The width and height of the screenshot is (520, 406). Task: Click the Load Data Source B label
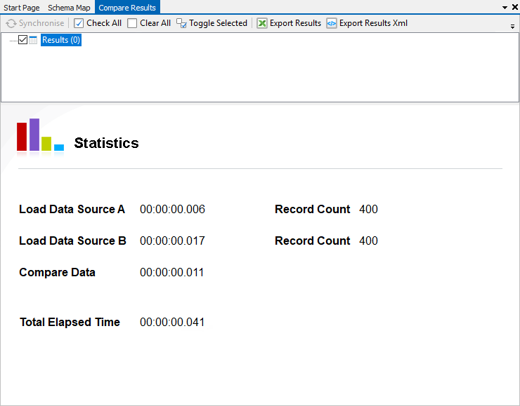point(72,241)
